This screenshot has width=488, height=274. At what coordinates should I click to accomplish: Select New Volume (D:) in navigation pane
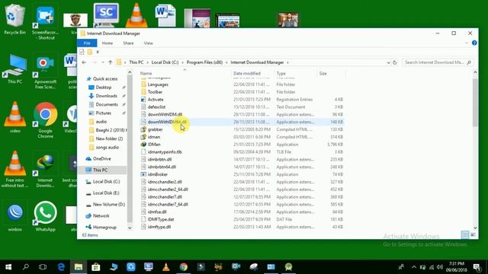[x=108, y=205]
